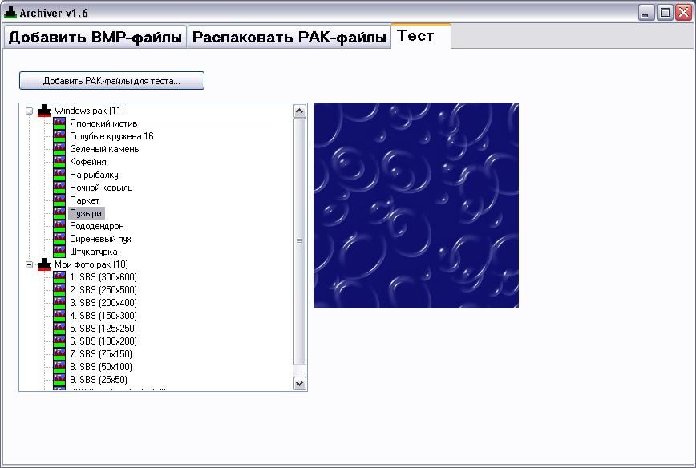Screen dimensions: 696x468
Task: Click the image icon next to Паркет
Action: point(59,200)
